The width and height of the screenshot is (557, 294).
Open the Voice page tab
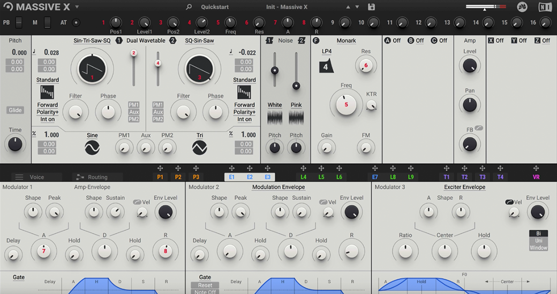click(x=36, y=177)
